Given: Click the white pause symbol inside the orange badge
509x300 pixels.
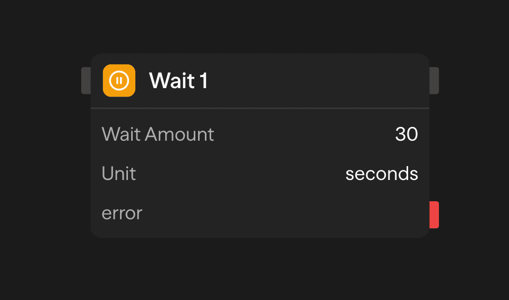Looking at the screenshot, I should [x=119, y=81].
